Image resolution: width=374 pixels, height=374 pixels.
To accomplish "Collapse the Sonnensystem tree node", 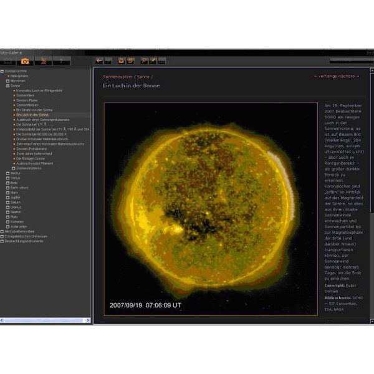I will click(2, 71).
